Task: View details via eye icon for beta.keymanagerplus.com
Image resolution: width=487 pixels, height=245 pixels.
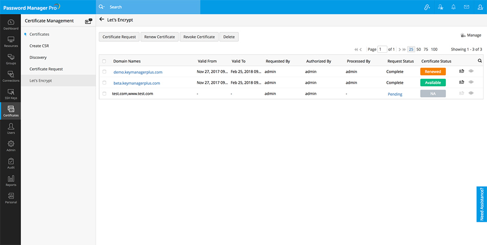Action: (x=471, y=82)
